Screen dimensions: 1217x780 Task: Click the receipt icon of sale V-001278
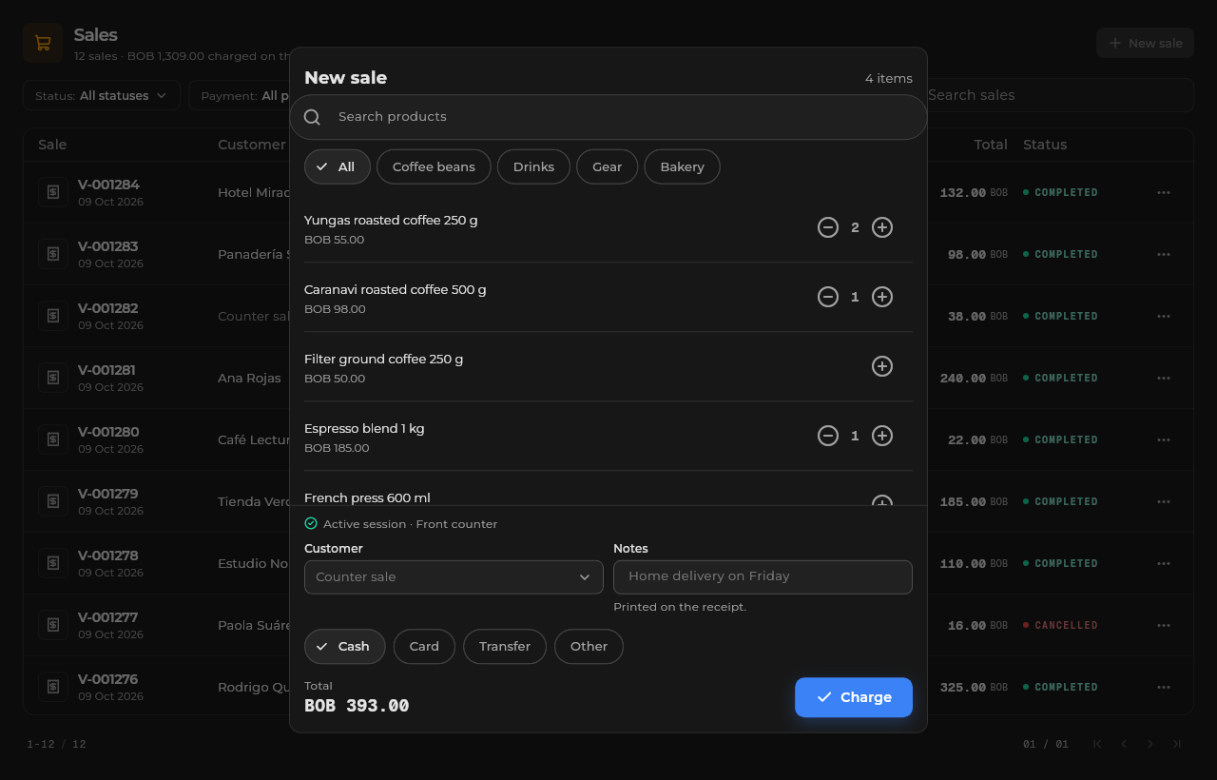pos(53,563)
